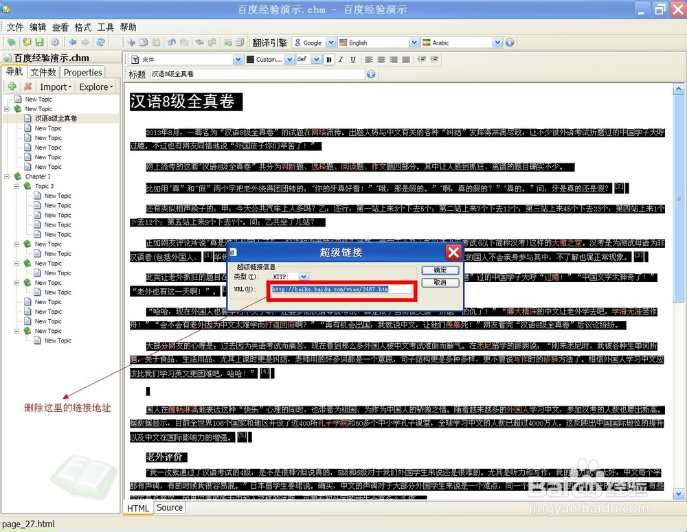Click the new project icon in the toolbar
Image resolution: width=687 pixels, height=532 pixels.
(x=12, y=43)
